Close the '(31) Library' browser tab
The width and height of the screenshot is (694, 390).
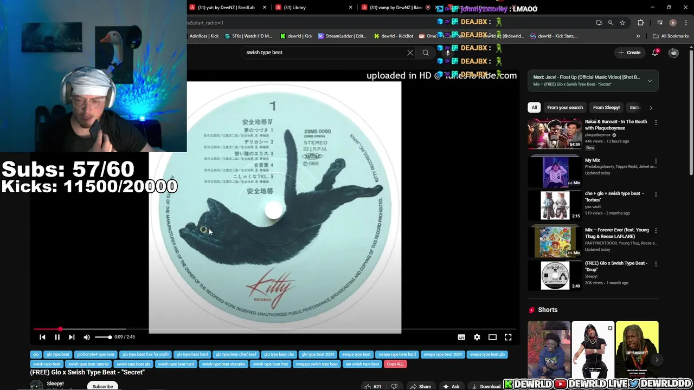tap(350, 8)
